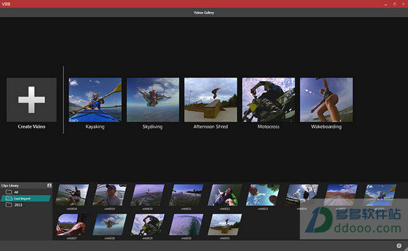Click the Create Video label
This screenshot has height=251, width=408.
[x=31, y=127]
